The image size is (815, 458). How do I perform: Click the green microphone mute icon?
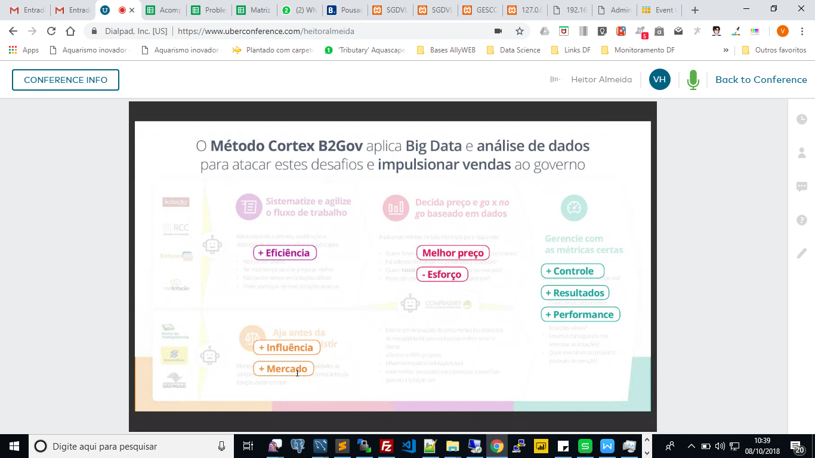[693, 80]
